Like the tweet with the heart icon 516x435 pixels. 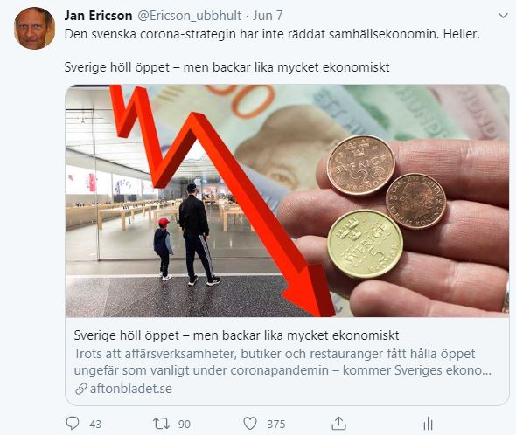coord(250,424)
